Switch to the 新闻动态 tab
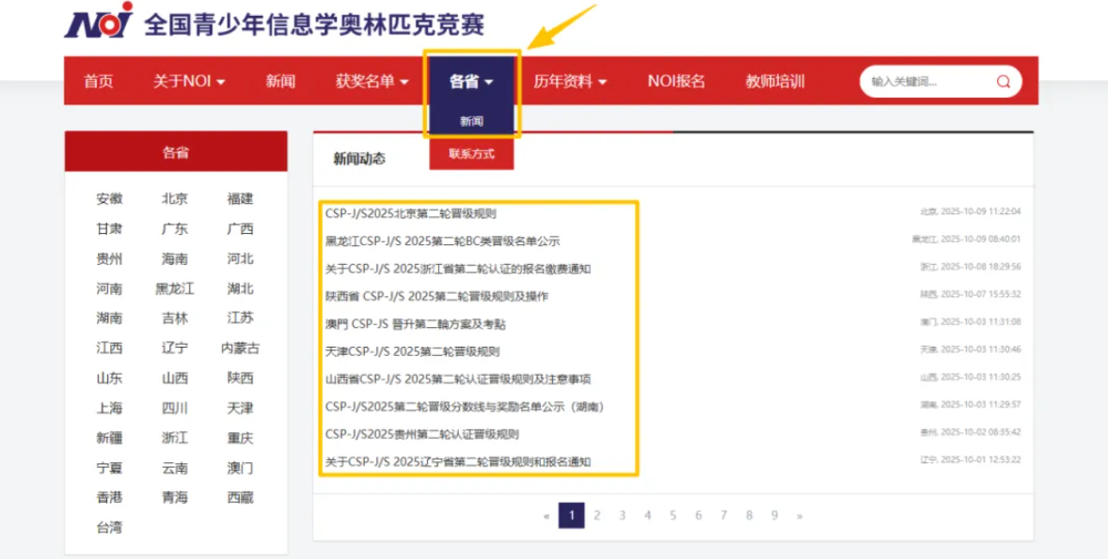Screen dimensions: 1108x559 click(359, 159)
